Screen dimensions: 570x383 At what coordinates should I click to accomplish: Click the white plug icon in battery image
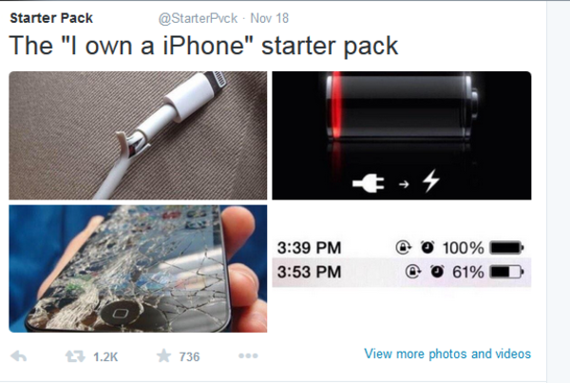point(369,183)
